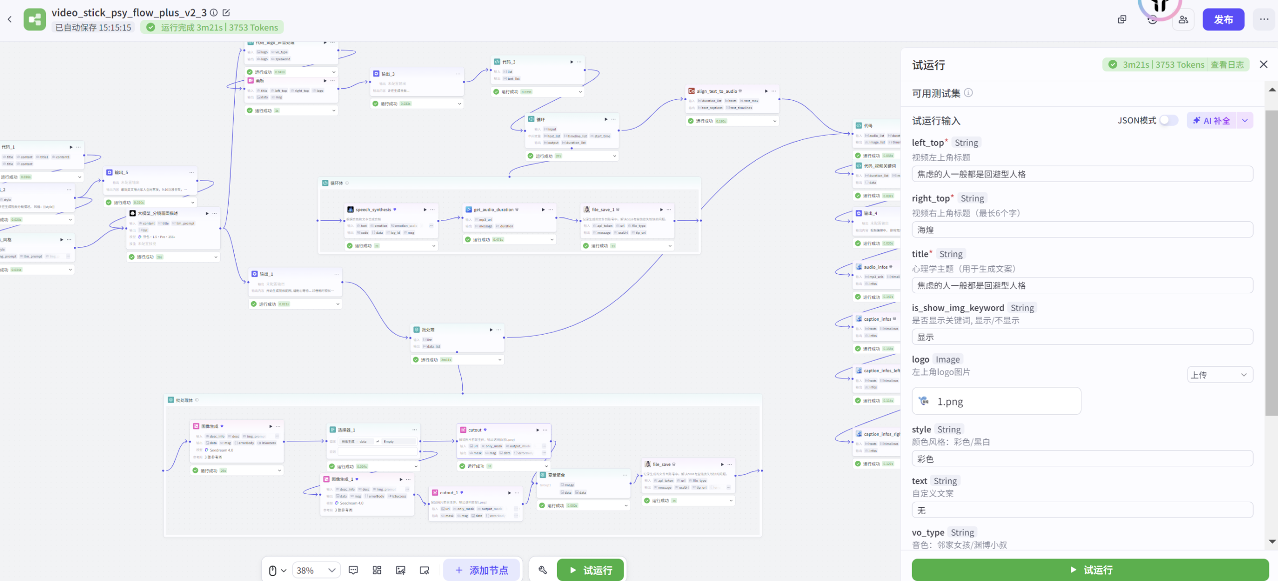Click the 添加节点 button

tap(482, 570)
